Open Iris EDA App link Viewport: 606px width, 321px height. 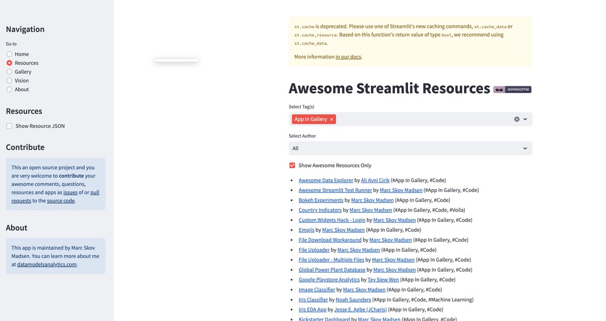(x=312, y=309)
